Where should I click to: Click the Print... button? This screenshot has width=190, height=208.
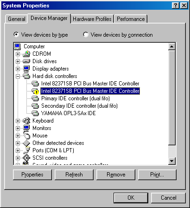(157, 175)
